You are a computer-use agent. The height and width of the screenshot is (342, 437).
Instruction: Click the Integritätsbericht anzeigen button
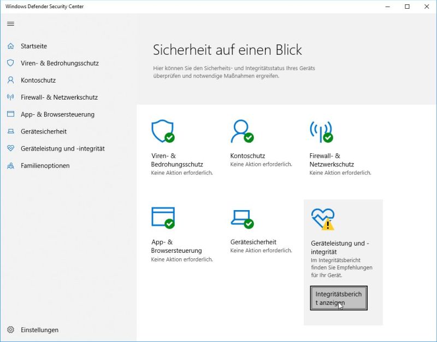(339, 298)
